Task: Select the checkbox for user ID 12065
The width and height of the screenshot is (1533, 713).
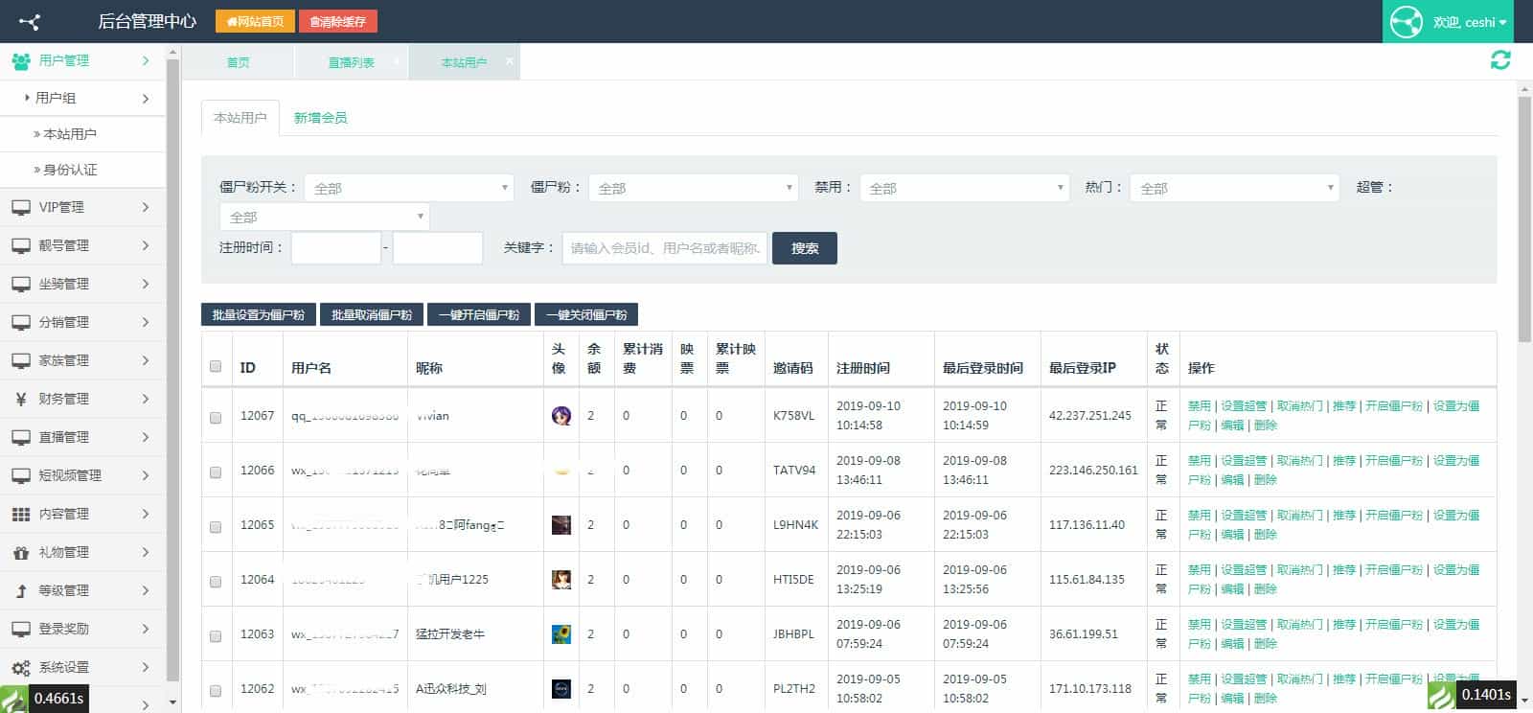Action: [x=216, y=527]
